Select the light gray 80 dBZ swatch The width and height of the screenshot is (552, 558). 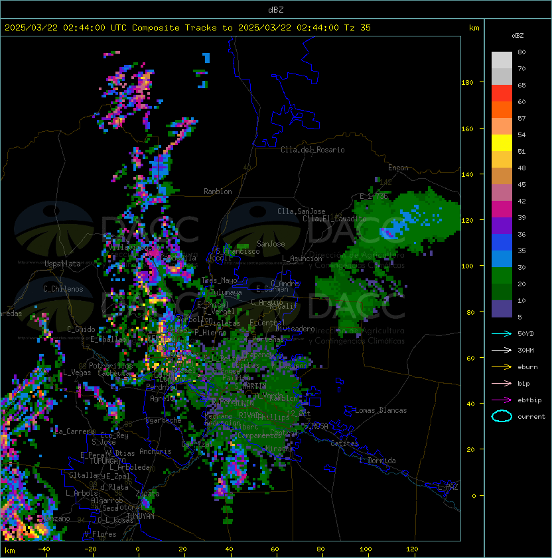[502, 60]
